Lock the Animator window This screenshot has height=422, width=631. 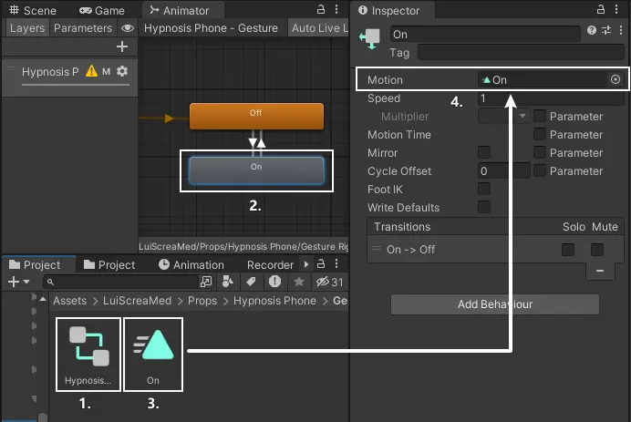[x=321, y=9]
